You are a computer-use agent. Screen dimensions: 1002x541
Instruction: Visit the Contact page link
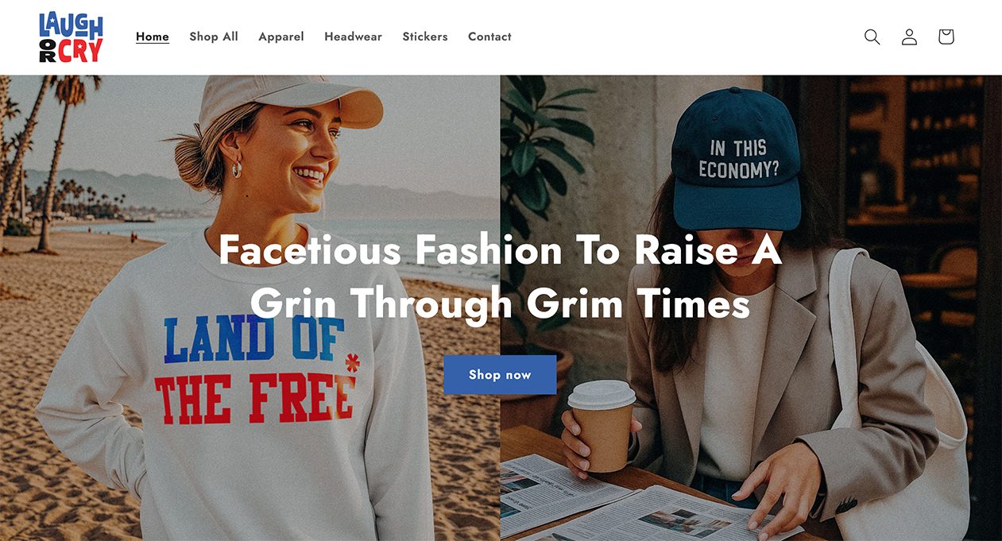(x=489, y=37)
